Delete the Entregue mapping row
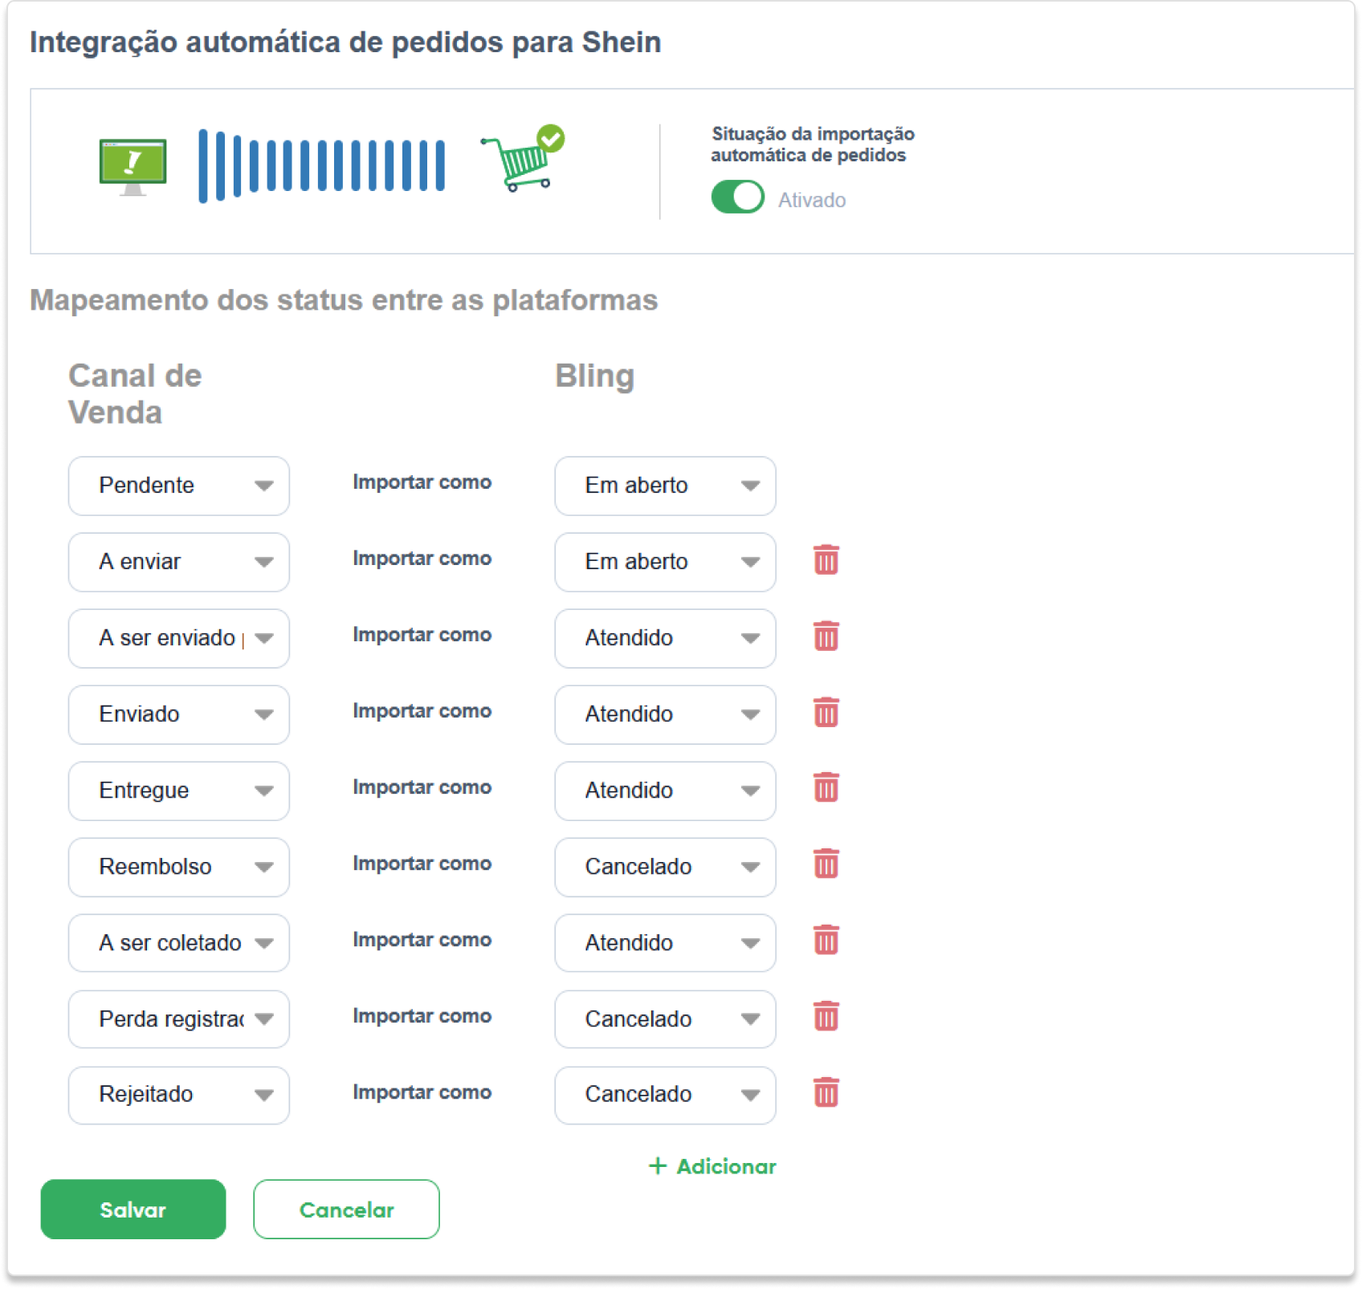Screen dimensions: 1362x1289 coord(826,788)
